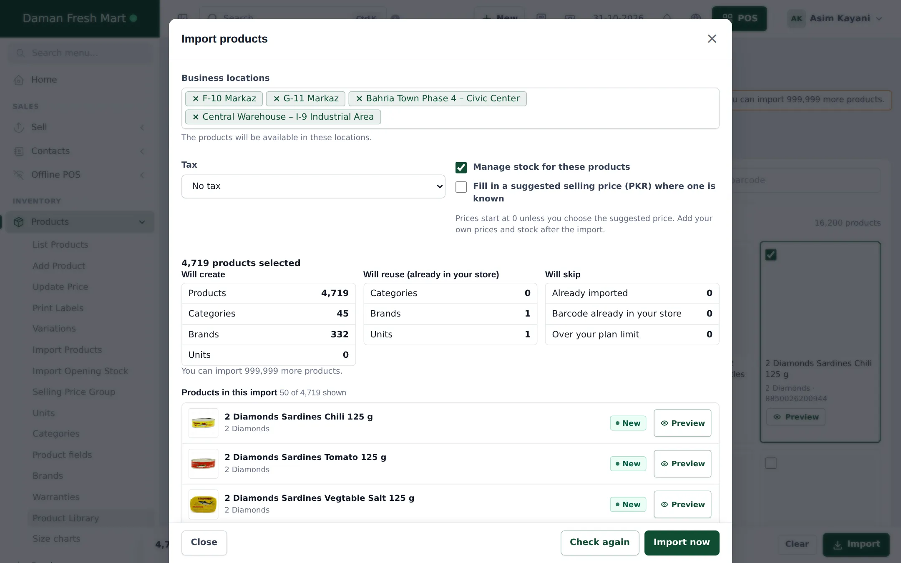Click the Import now button
901x563 pixels.
[x=682, y=543]
